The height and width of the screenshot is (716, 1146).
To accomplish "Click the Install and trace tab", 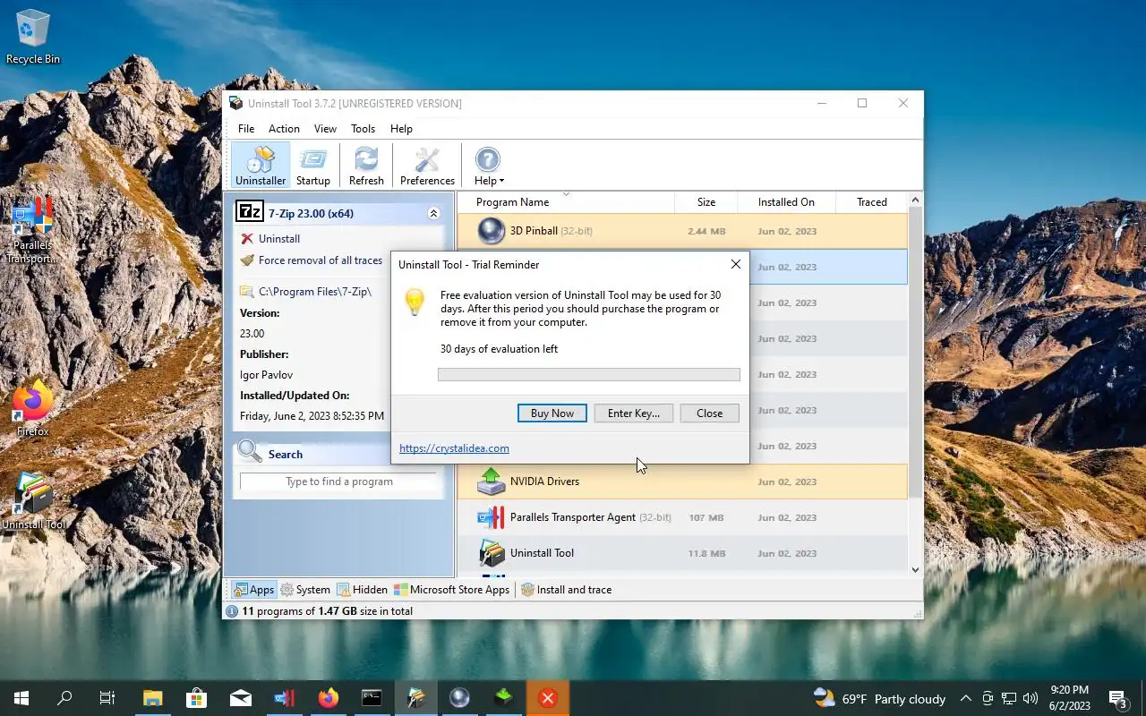I will tap(567, 590).
